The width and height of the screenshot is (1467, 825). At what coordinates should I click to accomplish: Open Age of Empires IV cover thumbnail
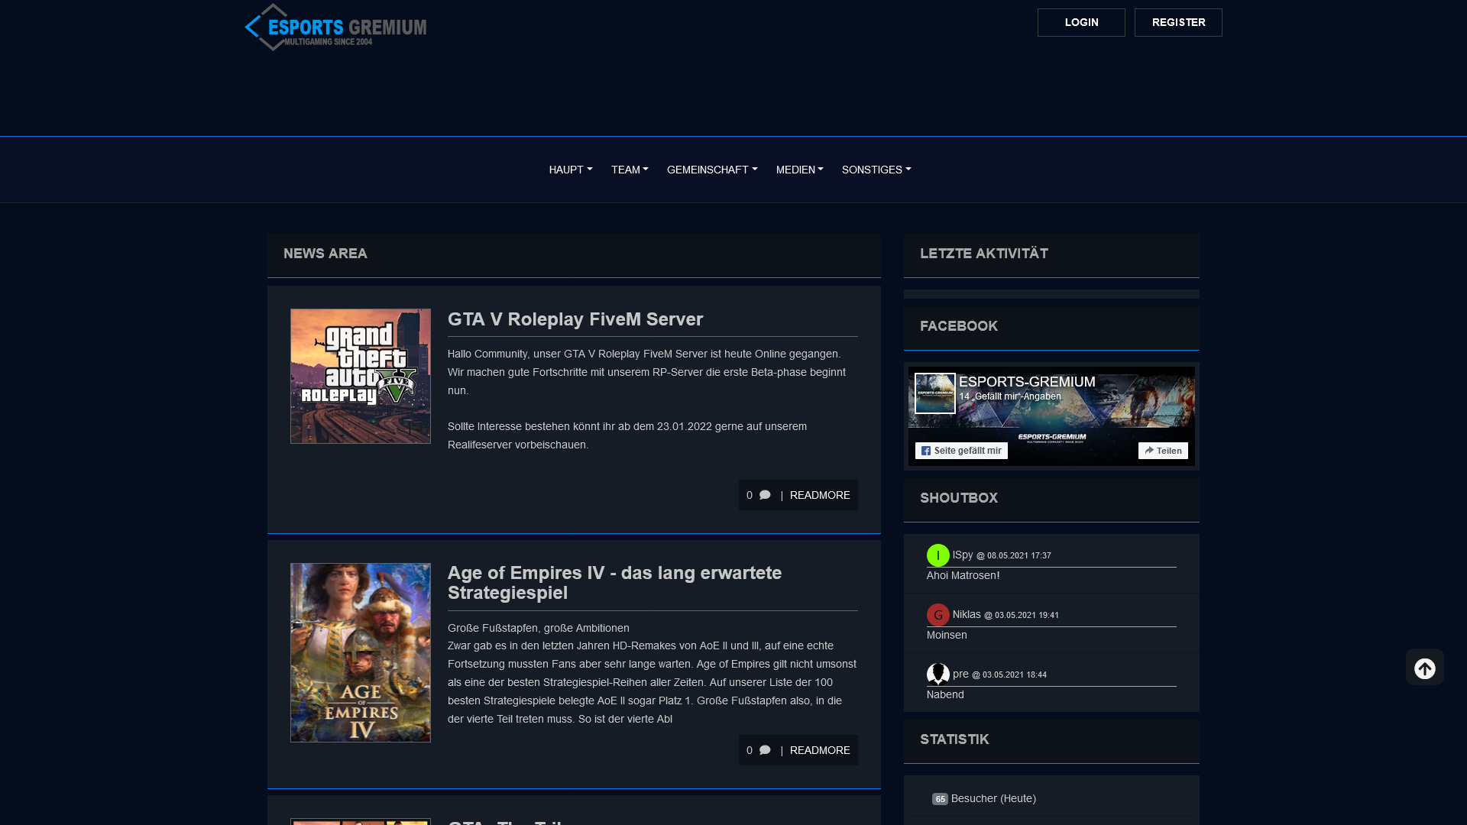click(x=361, y=652)
